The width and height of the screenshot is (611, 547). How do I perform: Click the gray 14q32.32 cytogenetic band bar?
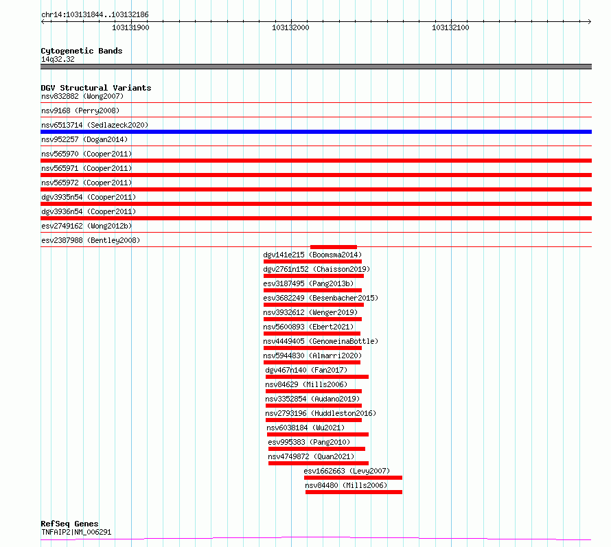(x=316, y=67)
